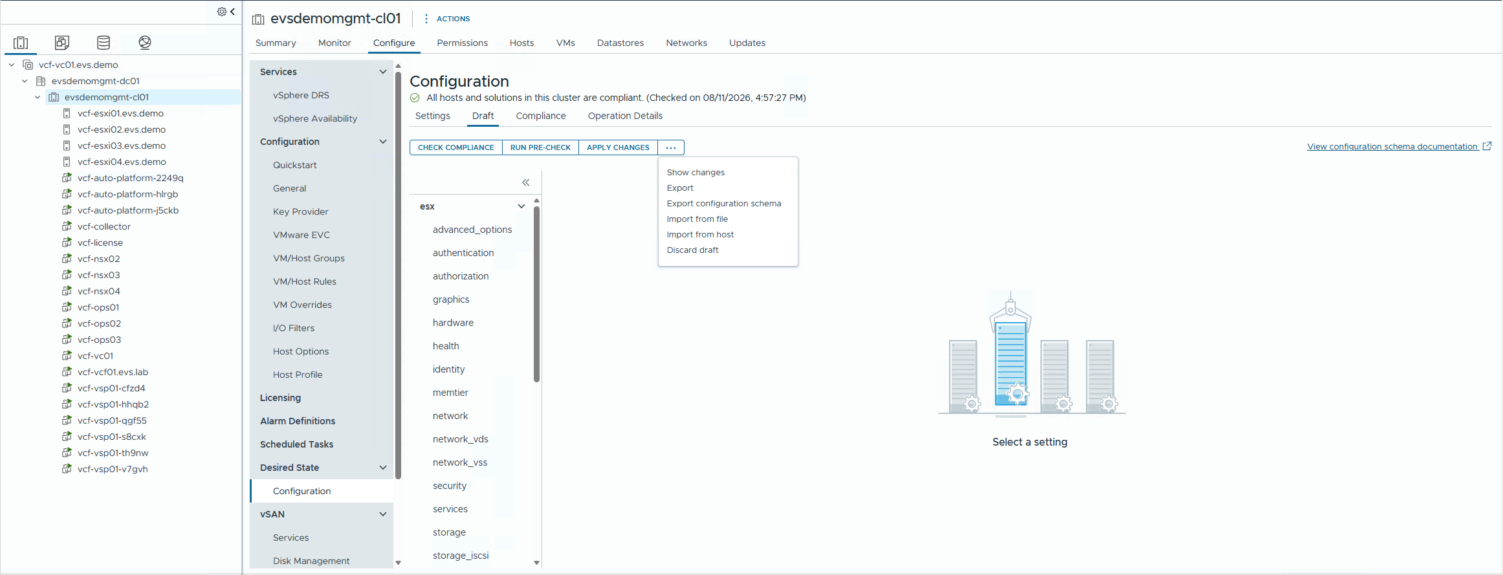This screenshot has height=575, width=1503.
Task: Click the ellipsis more-actions button
Action: 671,147
